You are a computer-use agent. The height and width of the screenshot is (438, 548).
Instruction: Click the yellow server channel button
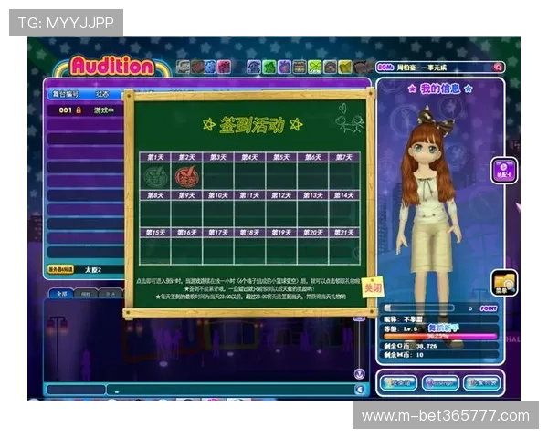click(x=60, y=270)
